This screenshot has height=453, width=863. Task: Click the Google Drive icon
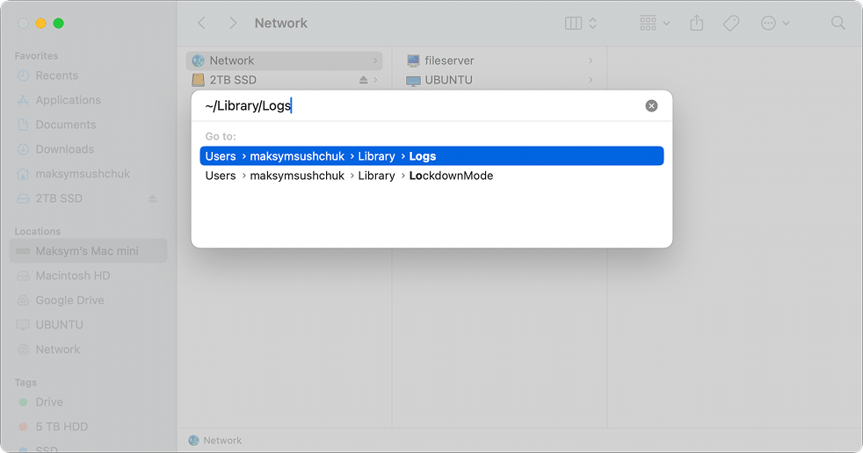[23, 300]
